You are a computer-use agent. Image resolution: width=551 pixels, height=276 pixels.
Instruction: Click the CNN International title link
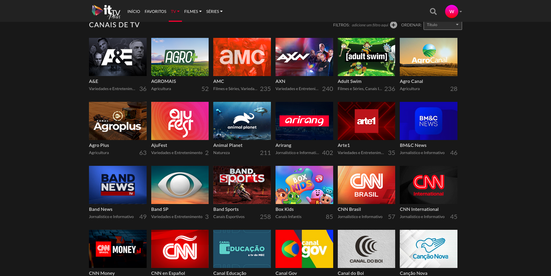(419, 209)
